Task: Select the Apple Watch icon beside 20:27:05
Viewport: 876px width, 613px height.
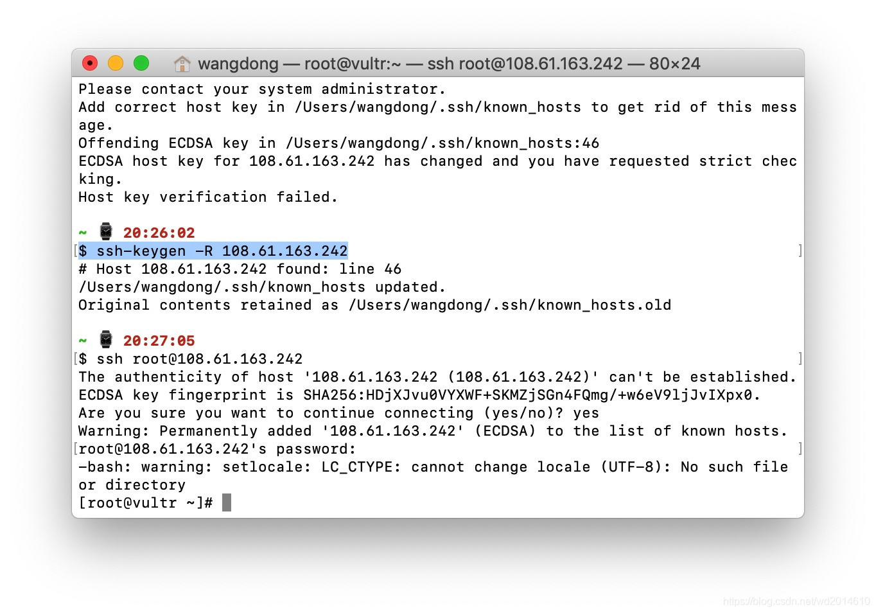Action: coord(106,339)
